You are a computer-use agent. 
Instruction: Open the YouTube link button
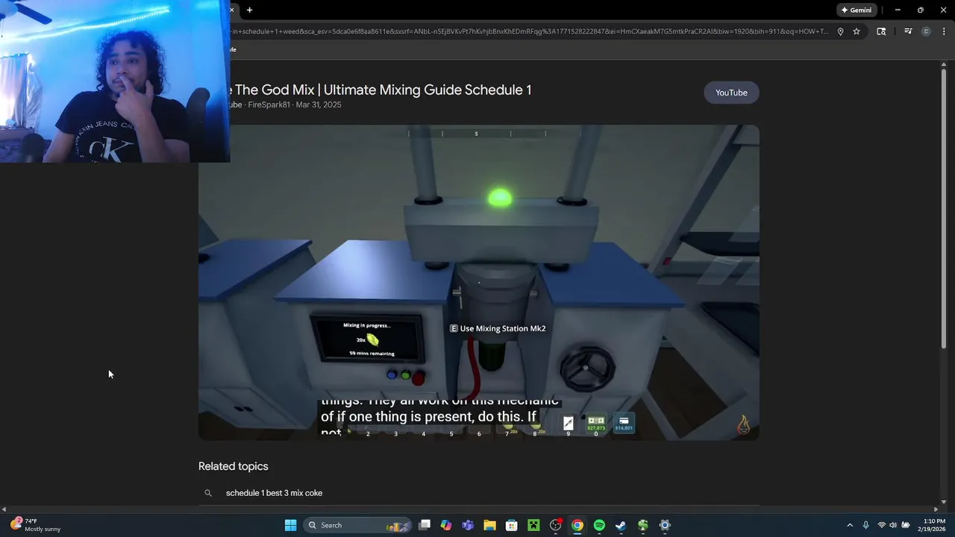tap(731, 92)
